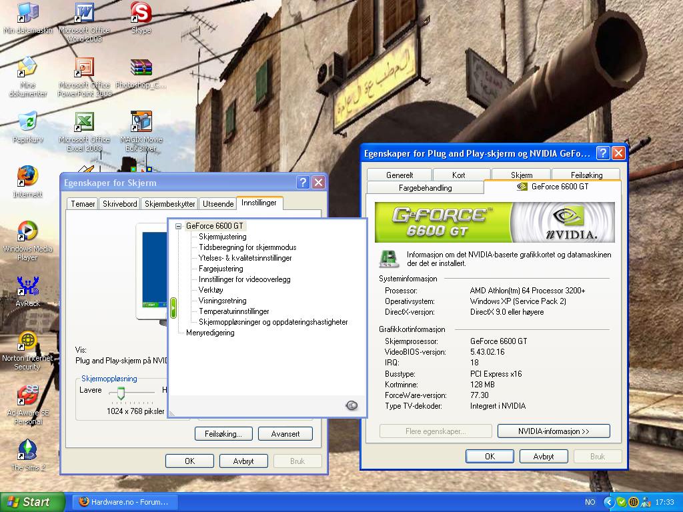Click the NO language indicator
Screen dimensions: 683x512
pyautogui.click(x=590, y=502)
